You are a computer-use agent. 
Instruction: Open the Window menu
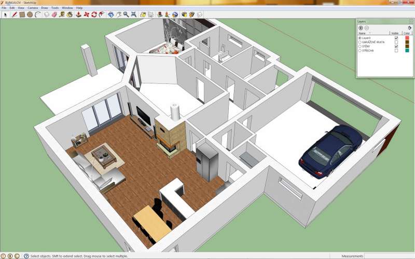pos(67,8)
